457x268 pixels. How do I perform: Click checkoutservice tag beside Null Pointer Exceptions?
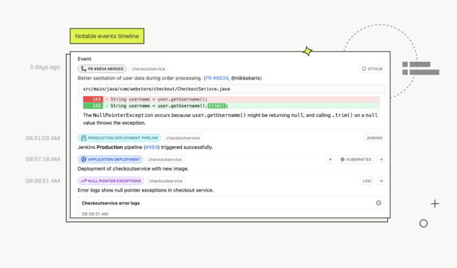[x=166, y=181]
